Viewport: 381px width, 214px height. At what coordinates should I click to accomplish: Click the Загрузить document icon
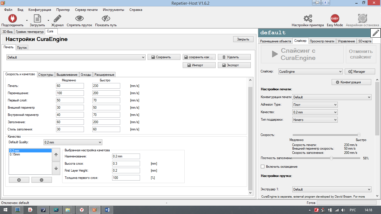tap(37, 18)
